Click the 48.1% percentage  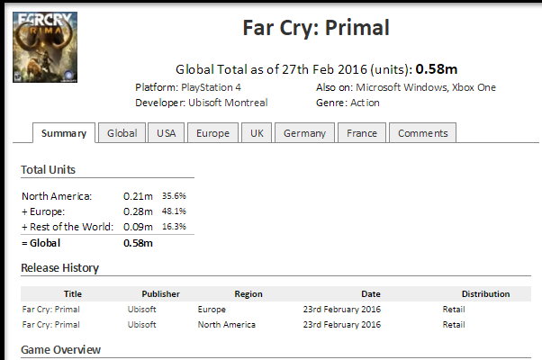click(x=174, y=211)
